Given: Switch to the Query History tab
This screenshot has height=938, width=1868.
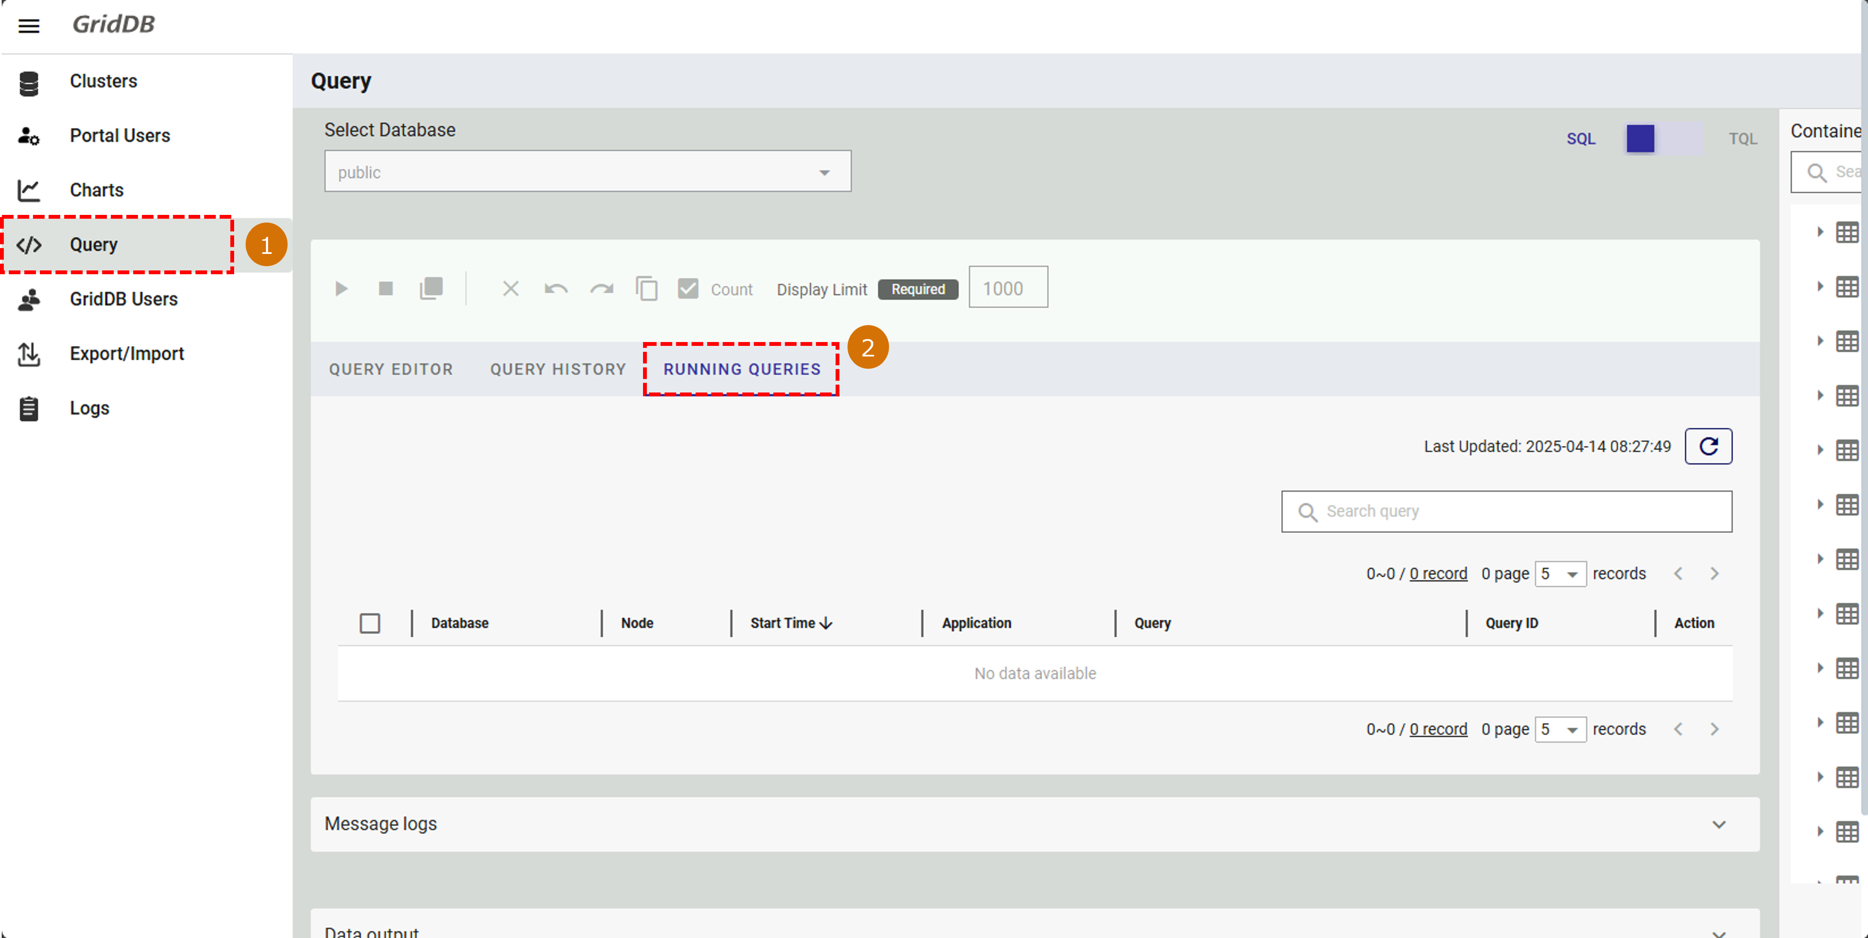Looking at the screenshot, I should pyautogui.click(x=558, y=370).
